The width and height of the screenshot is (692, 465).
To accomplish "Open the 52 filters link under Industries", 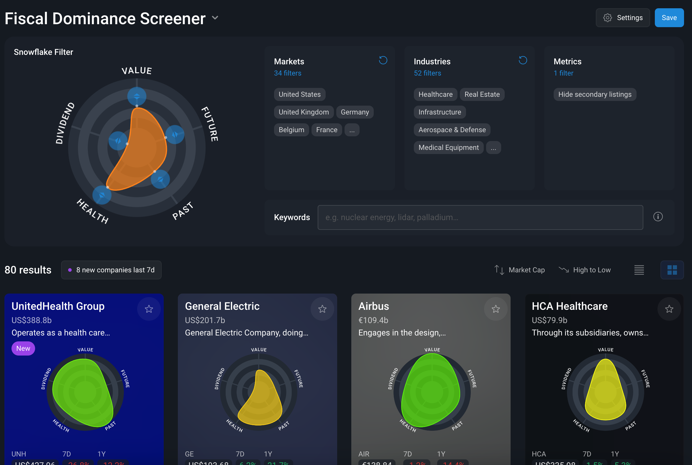I will [427, 73].
